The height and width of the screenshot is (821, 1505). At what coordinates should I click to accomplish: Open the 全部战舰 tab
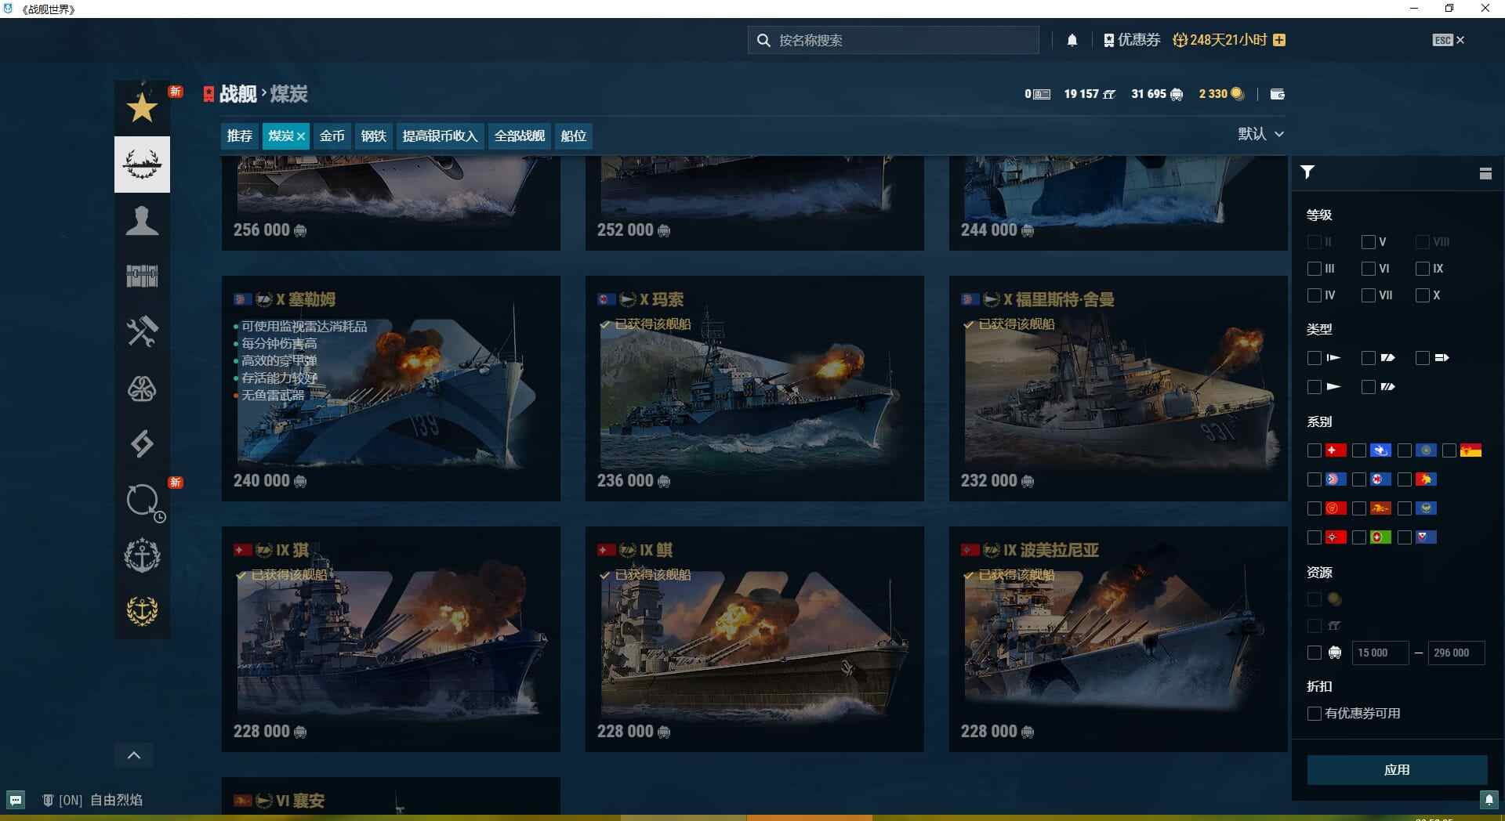click(519, 136)
